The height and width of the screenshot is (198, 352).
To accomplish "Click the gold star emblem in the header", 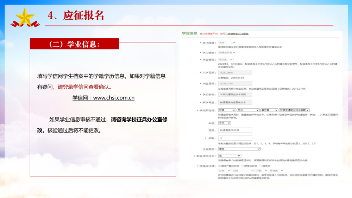I will (x=25, y=17).
